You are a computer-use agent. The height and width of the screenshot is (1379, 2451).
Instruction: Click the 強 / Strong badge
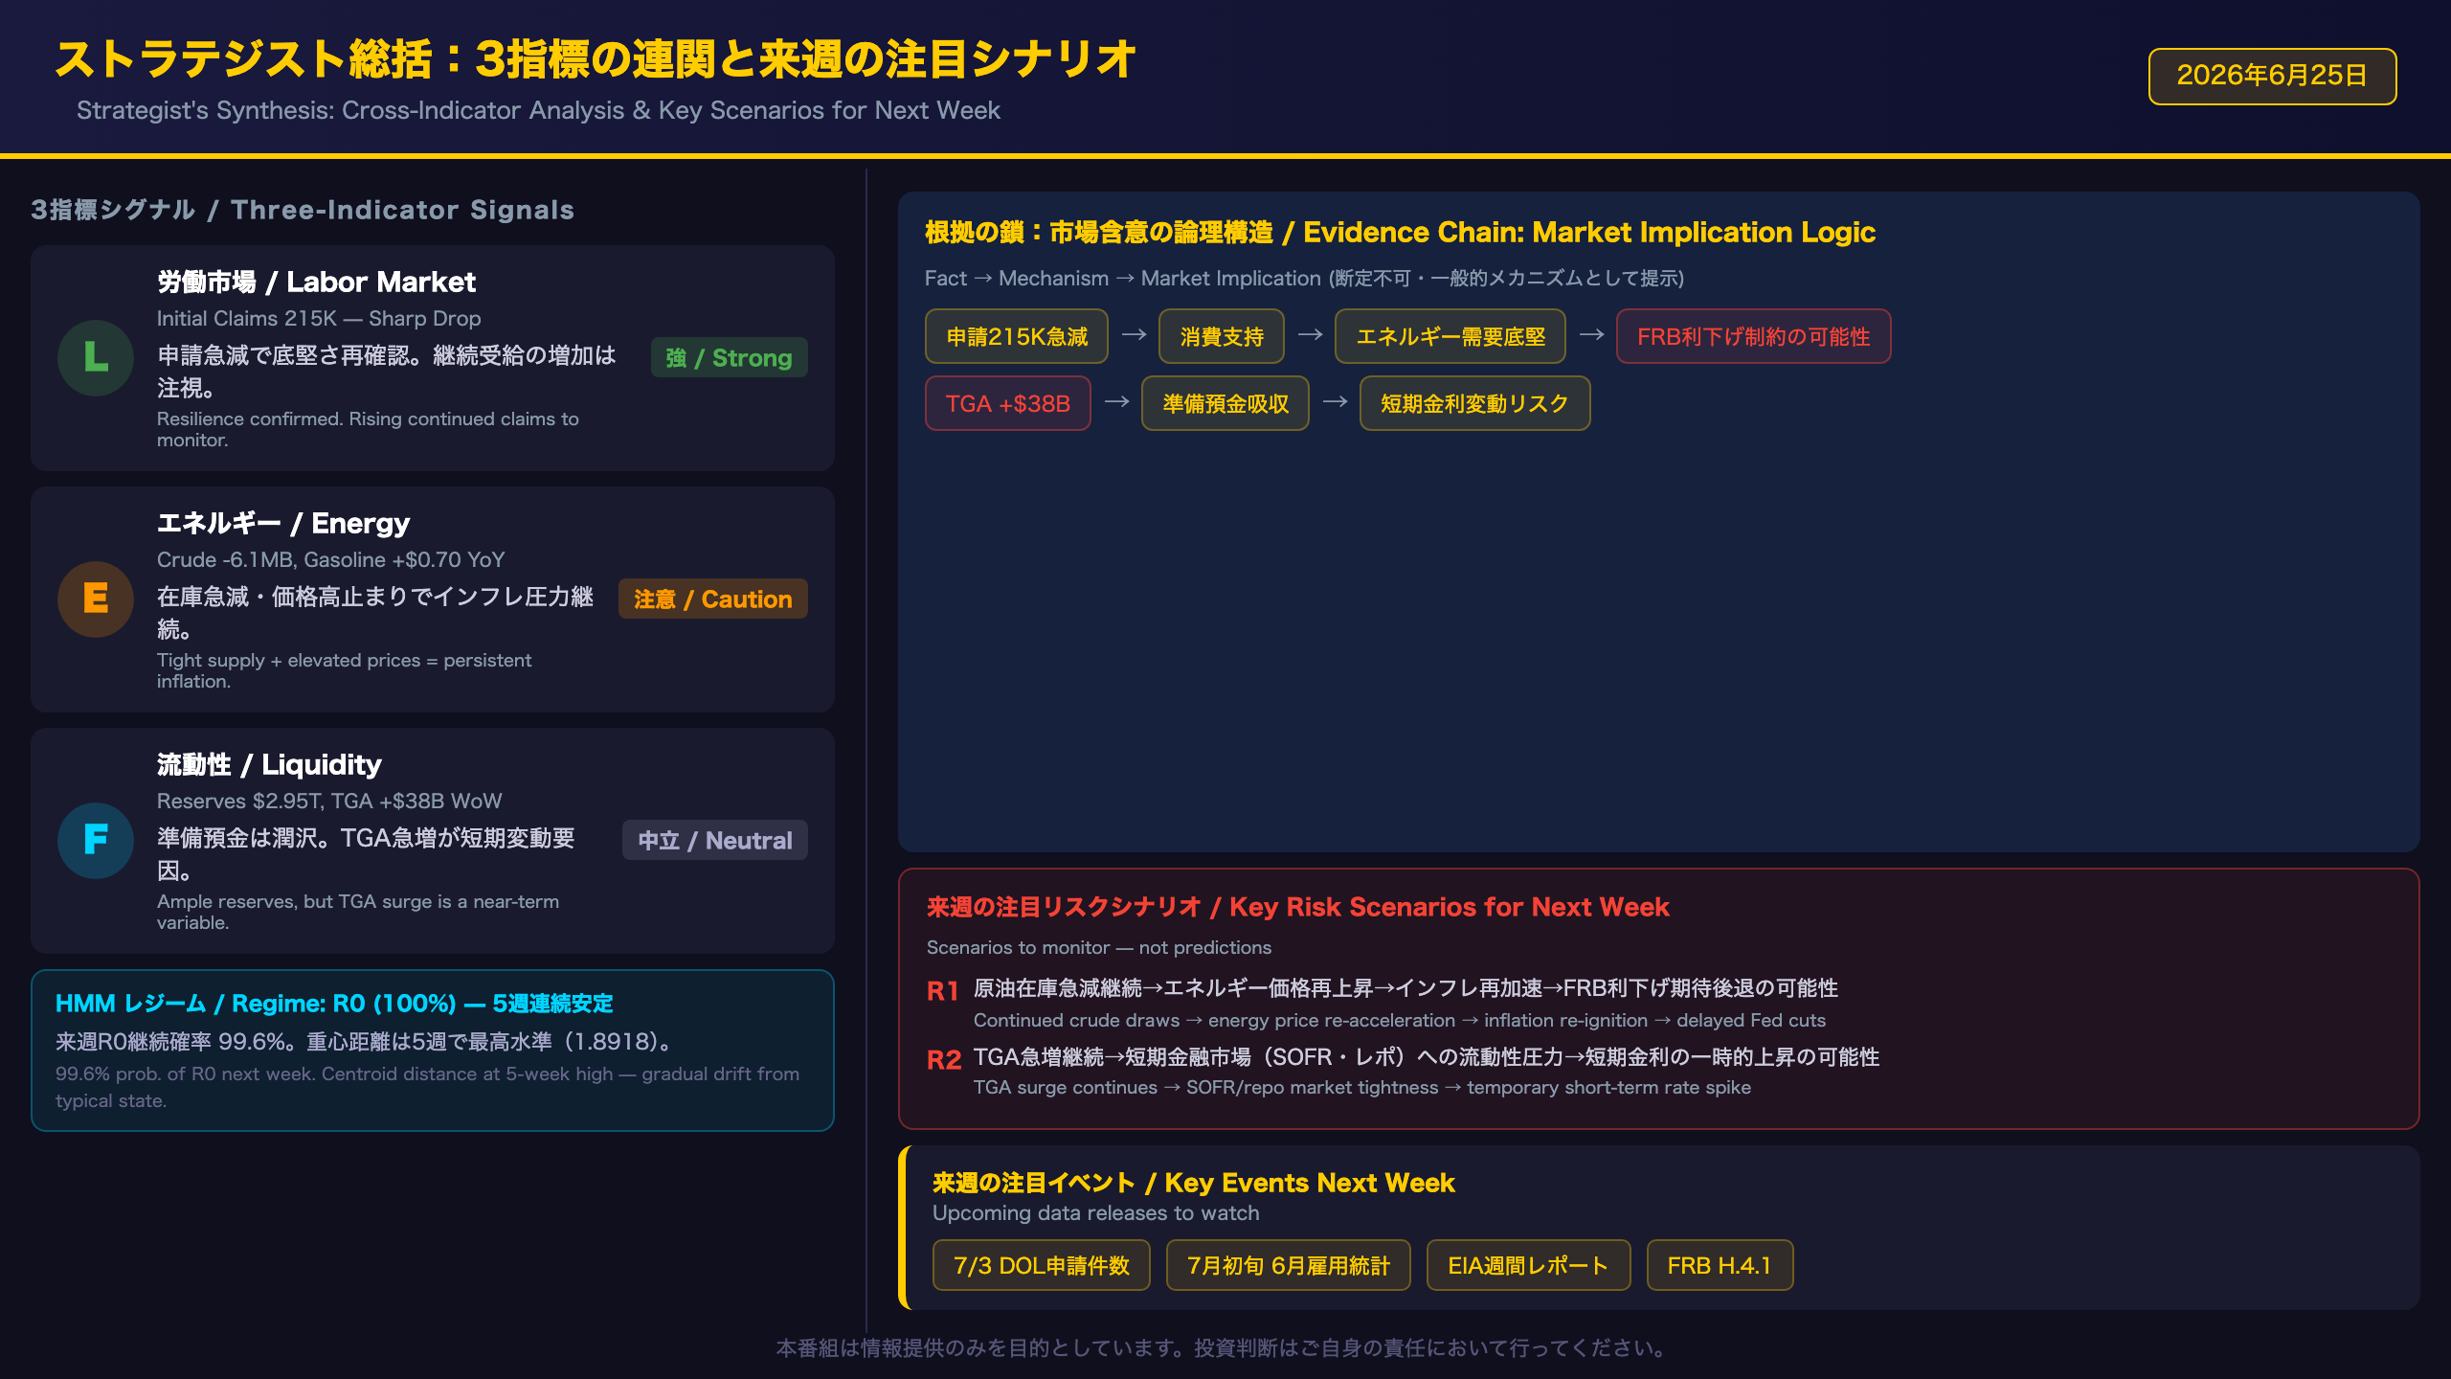729,357
